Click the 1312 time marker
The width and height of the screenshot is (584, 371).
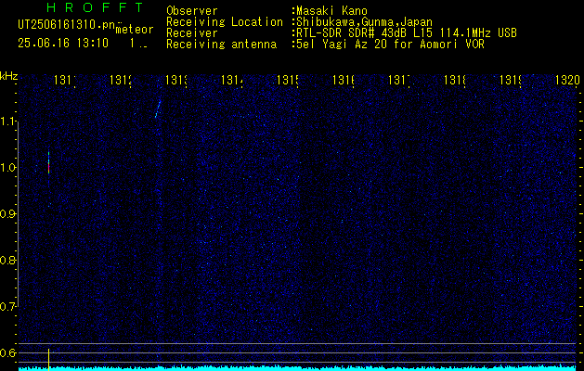[121, 80]
